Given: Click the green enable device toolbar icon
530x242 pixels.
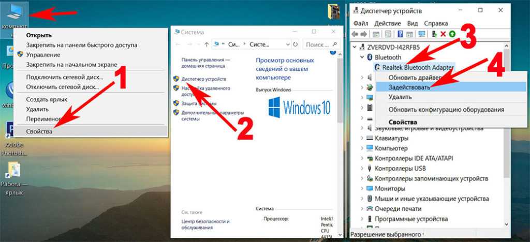Looking at the screenshot, I should [x=452, y=34].
